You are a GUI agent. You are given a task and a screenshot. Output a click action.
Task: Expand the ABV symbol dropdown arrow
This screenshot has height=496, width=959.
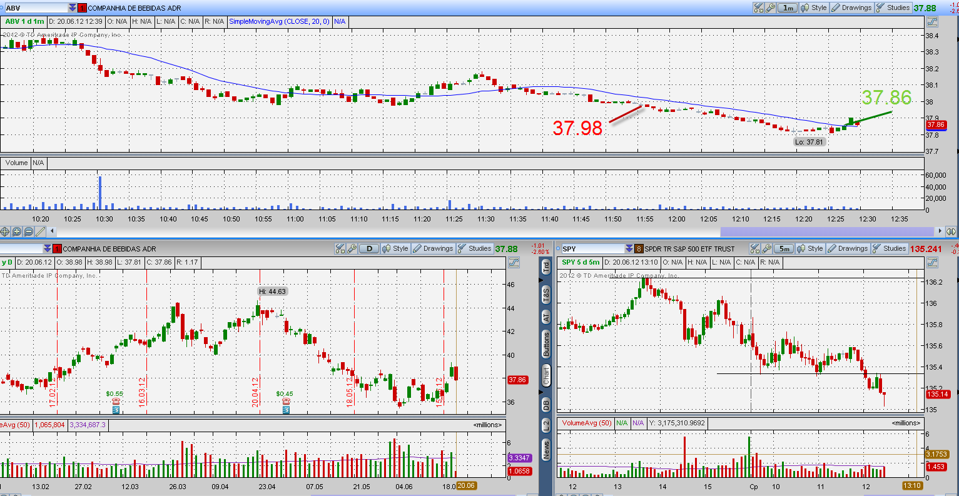coord(73,8)
